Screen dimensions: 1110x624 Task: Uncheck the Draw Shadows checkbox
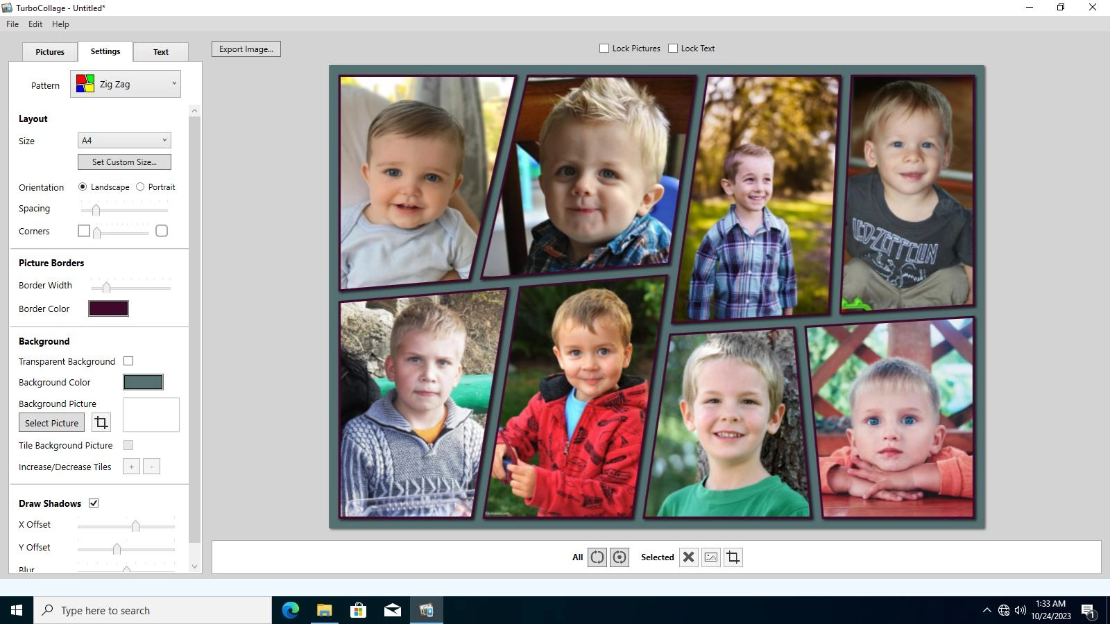coord(94,503)
